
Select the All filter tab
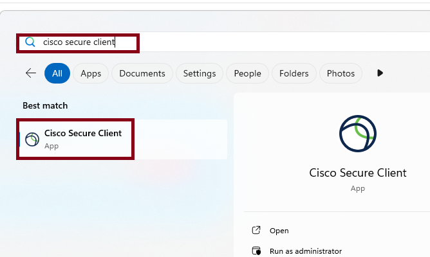(57, 73)
